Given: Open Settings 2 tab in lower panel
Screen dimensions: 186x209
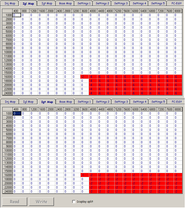Looking at the screenshot, I should [x=102, y=102].
